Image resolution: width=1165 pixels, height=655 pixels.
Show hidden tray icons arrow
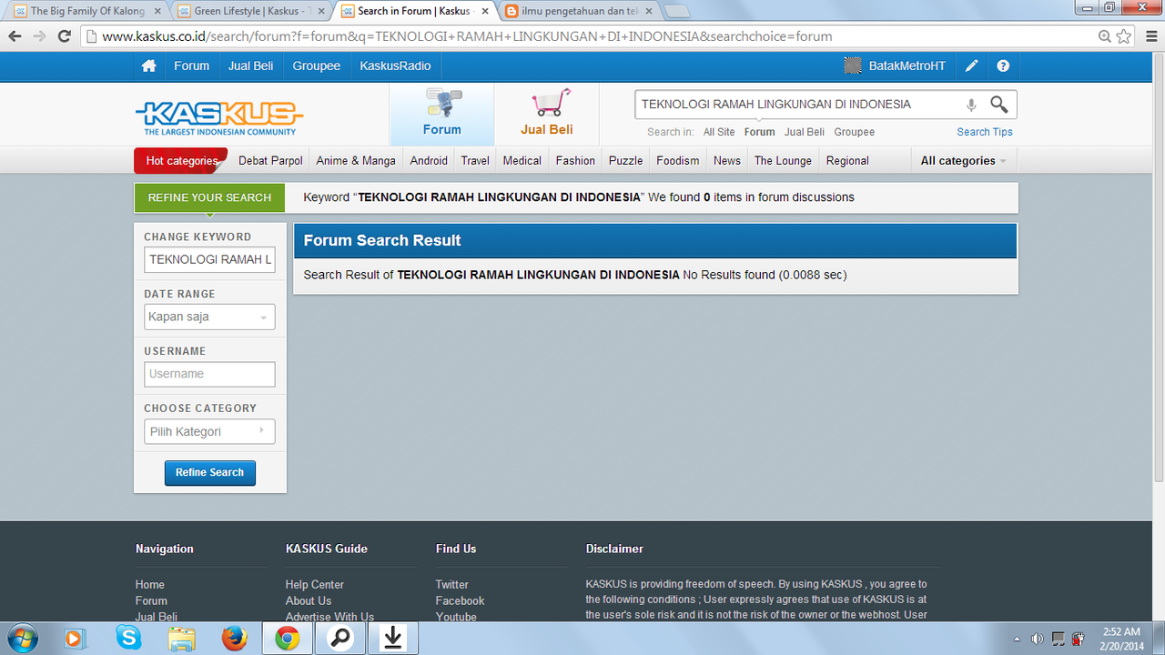[1017, 639]
